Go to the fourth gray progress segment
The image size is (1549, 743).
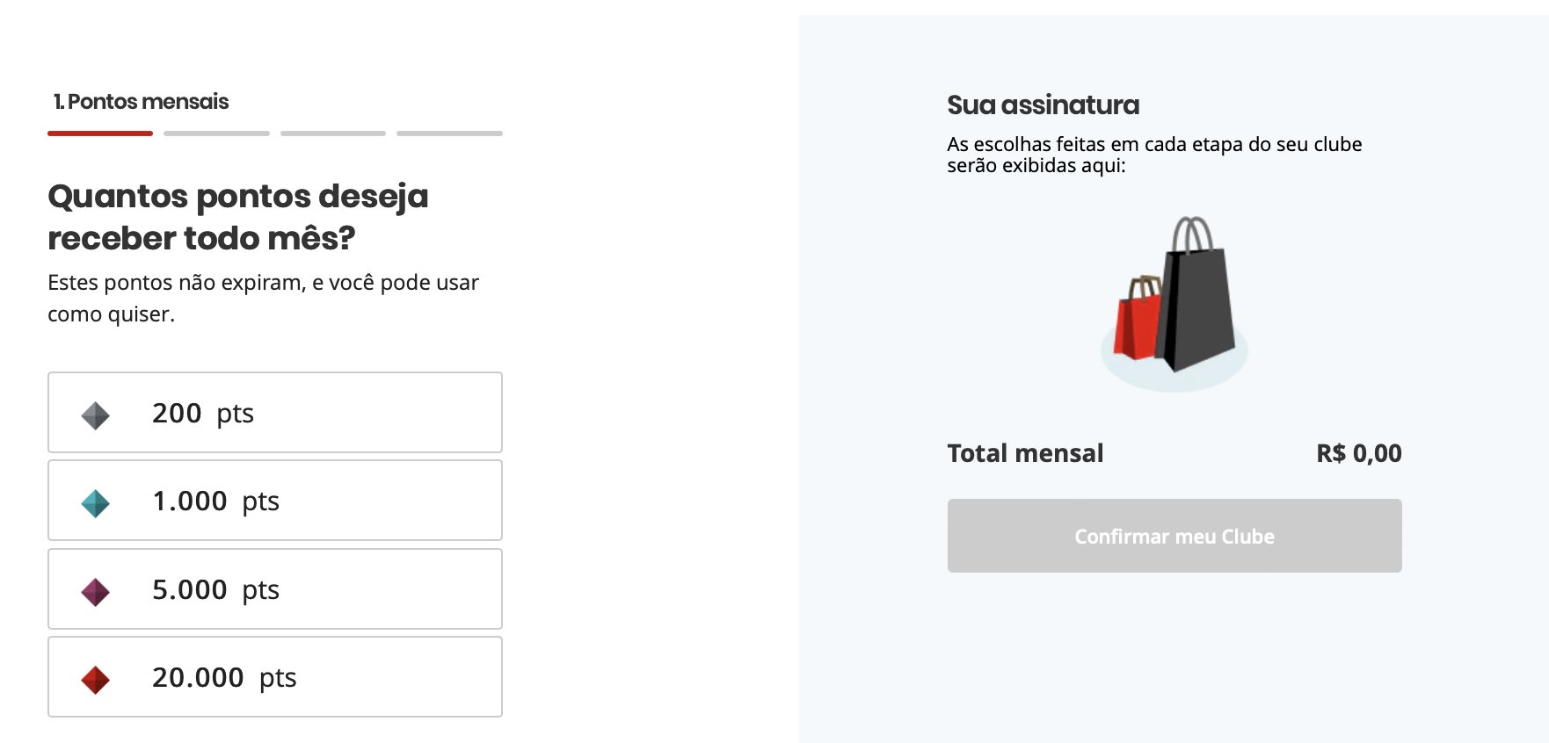click(449, 133)
